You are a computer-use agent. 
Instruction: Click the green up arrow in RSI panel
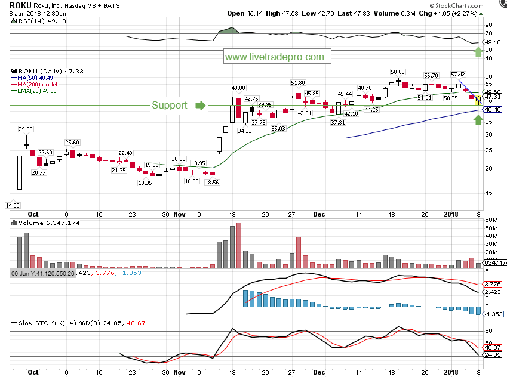coord(478,52)
